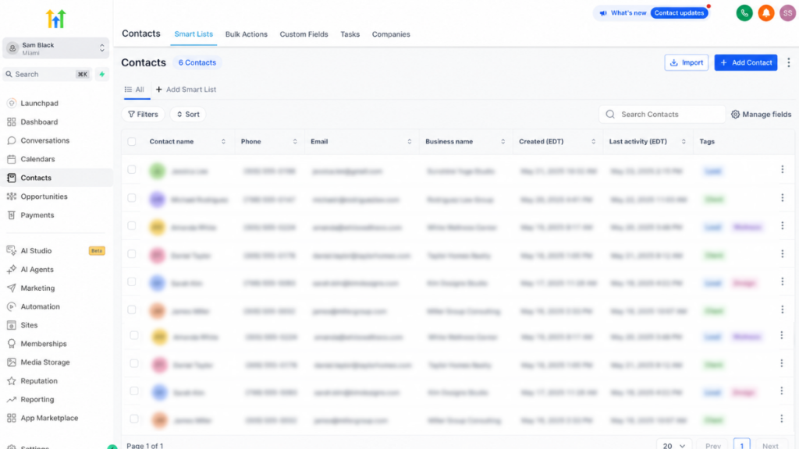The height and width of the screenshot is (449, 799).
Task: Open the Filters panel
Action: pos(144,115)
